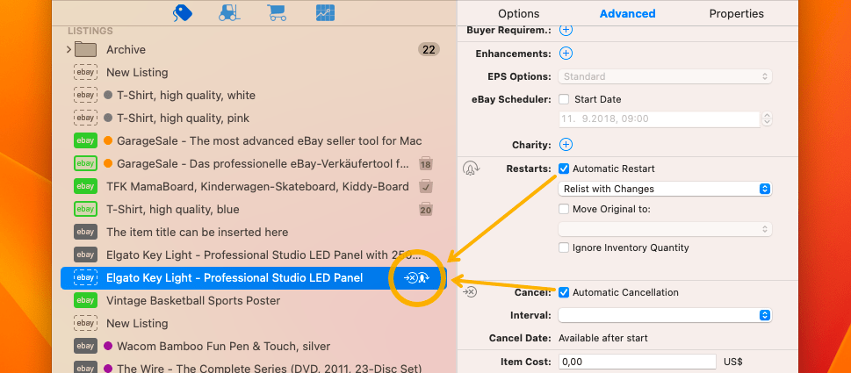Click the green eBay icon of GarageSale Mac listing
851x373 pixels.
[85, 140]
